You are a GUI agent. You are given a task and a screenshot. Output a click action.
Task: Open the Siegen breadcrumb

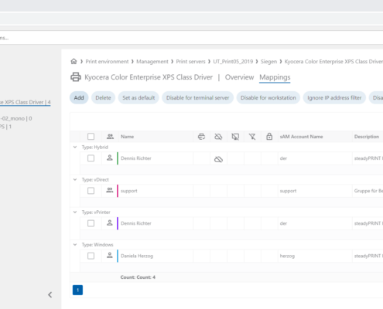pos(268,62)
